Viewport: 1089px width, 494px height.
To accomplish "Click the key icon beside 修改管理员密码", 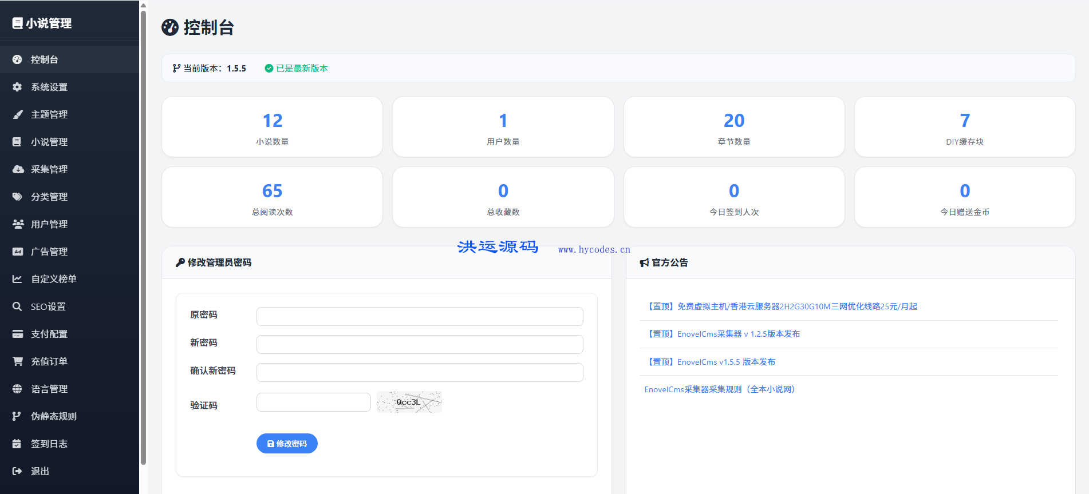I will (x=180, y=262).
